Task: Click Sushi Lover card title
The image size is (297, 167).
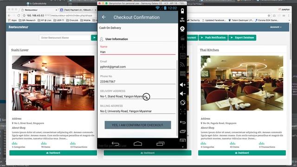Action: (19, 50)
